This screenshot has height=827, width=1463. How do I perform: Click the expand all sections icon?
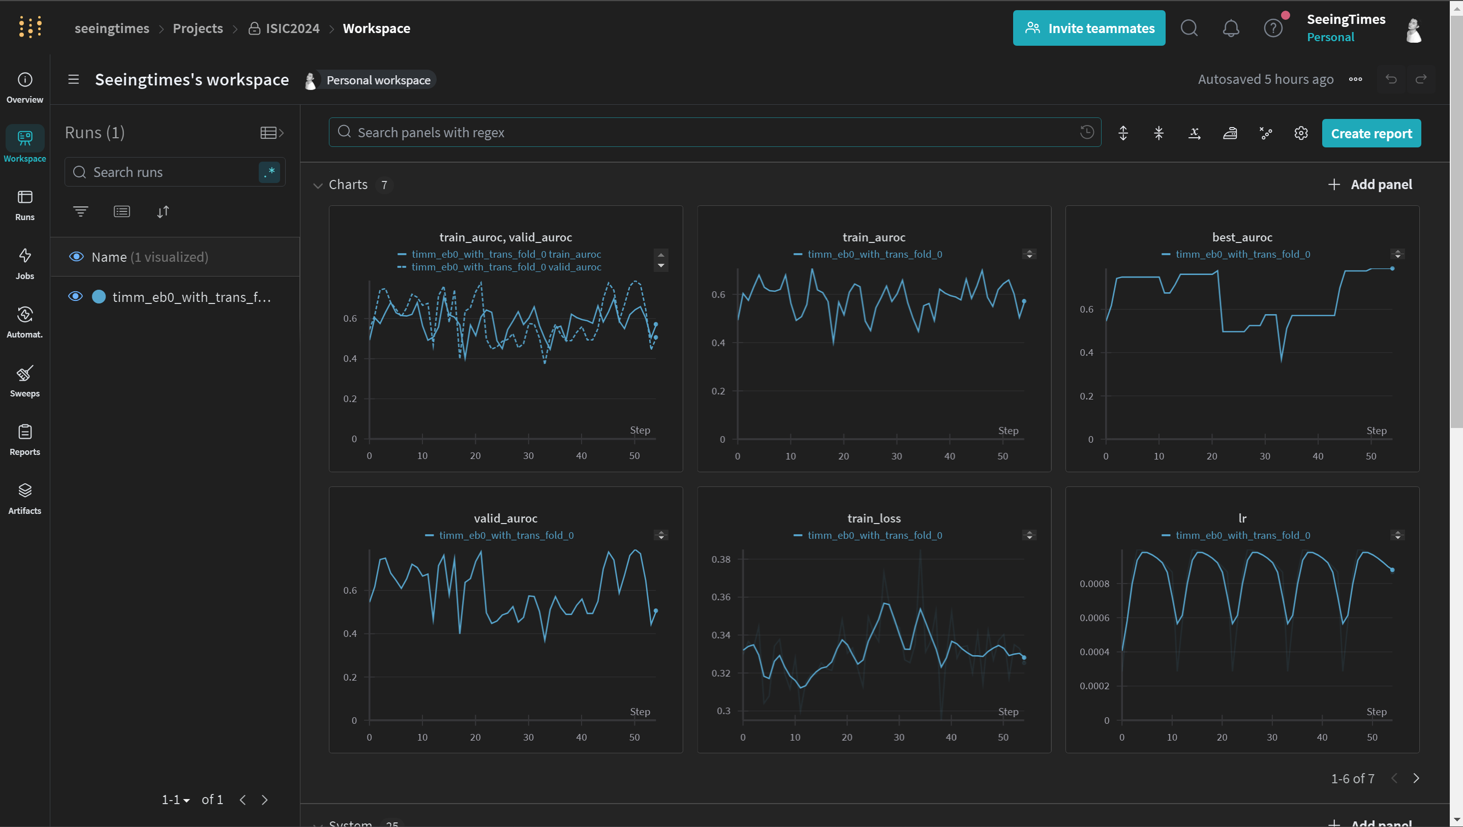coord(1123,133)
